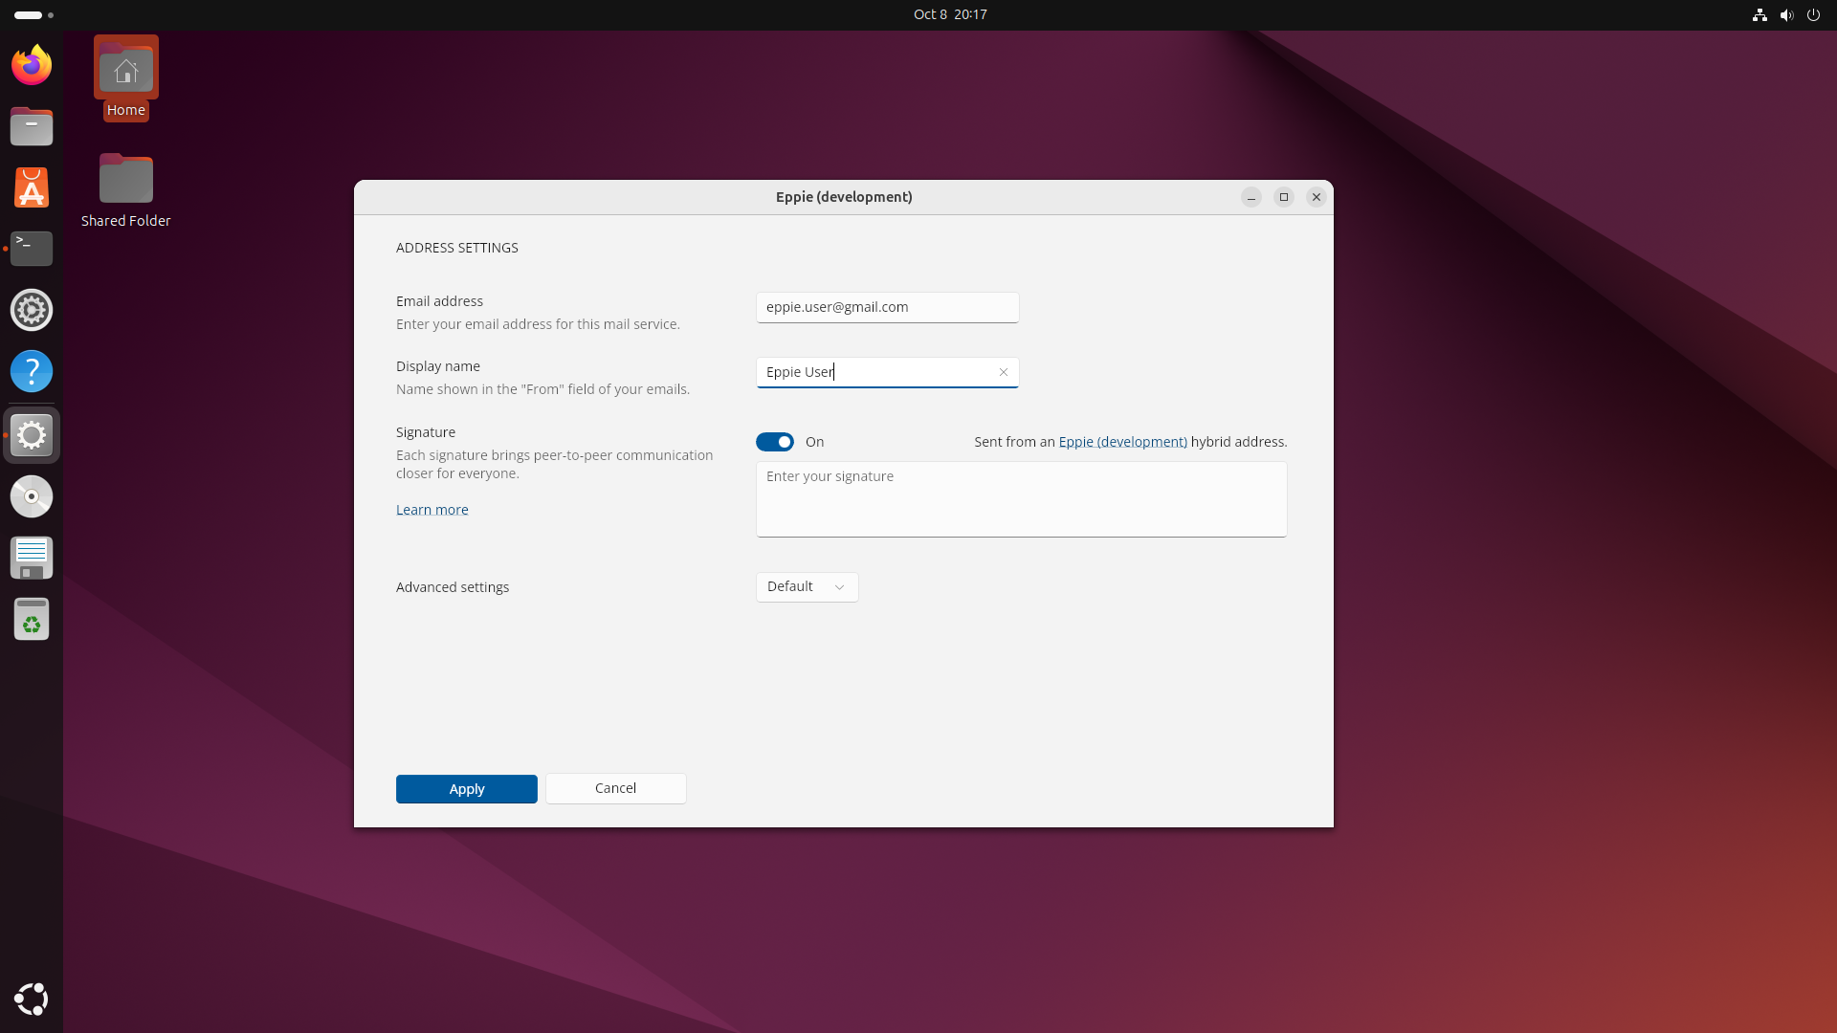This screenshot has width=1837, height=1033.
Task: Click inside the email address field
Action: click(x=887, y=307)
